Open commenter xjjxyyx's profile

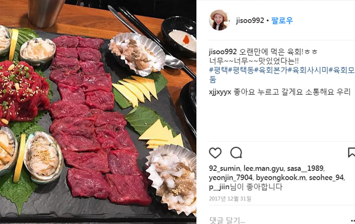click(x=220, y=92)
